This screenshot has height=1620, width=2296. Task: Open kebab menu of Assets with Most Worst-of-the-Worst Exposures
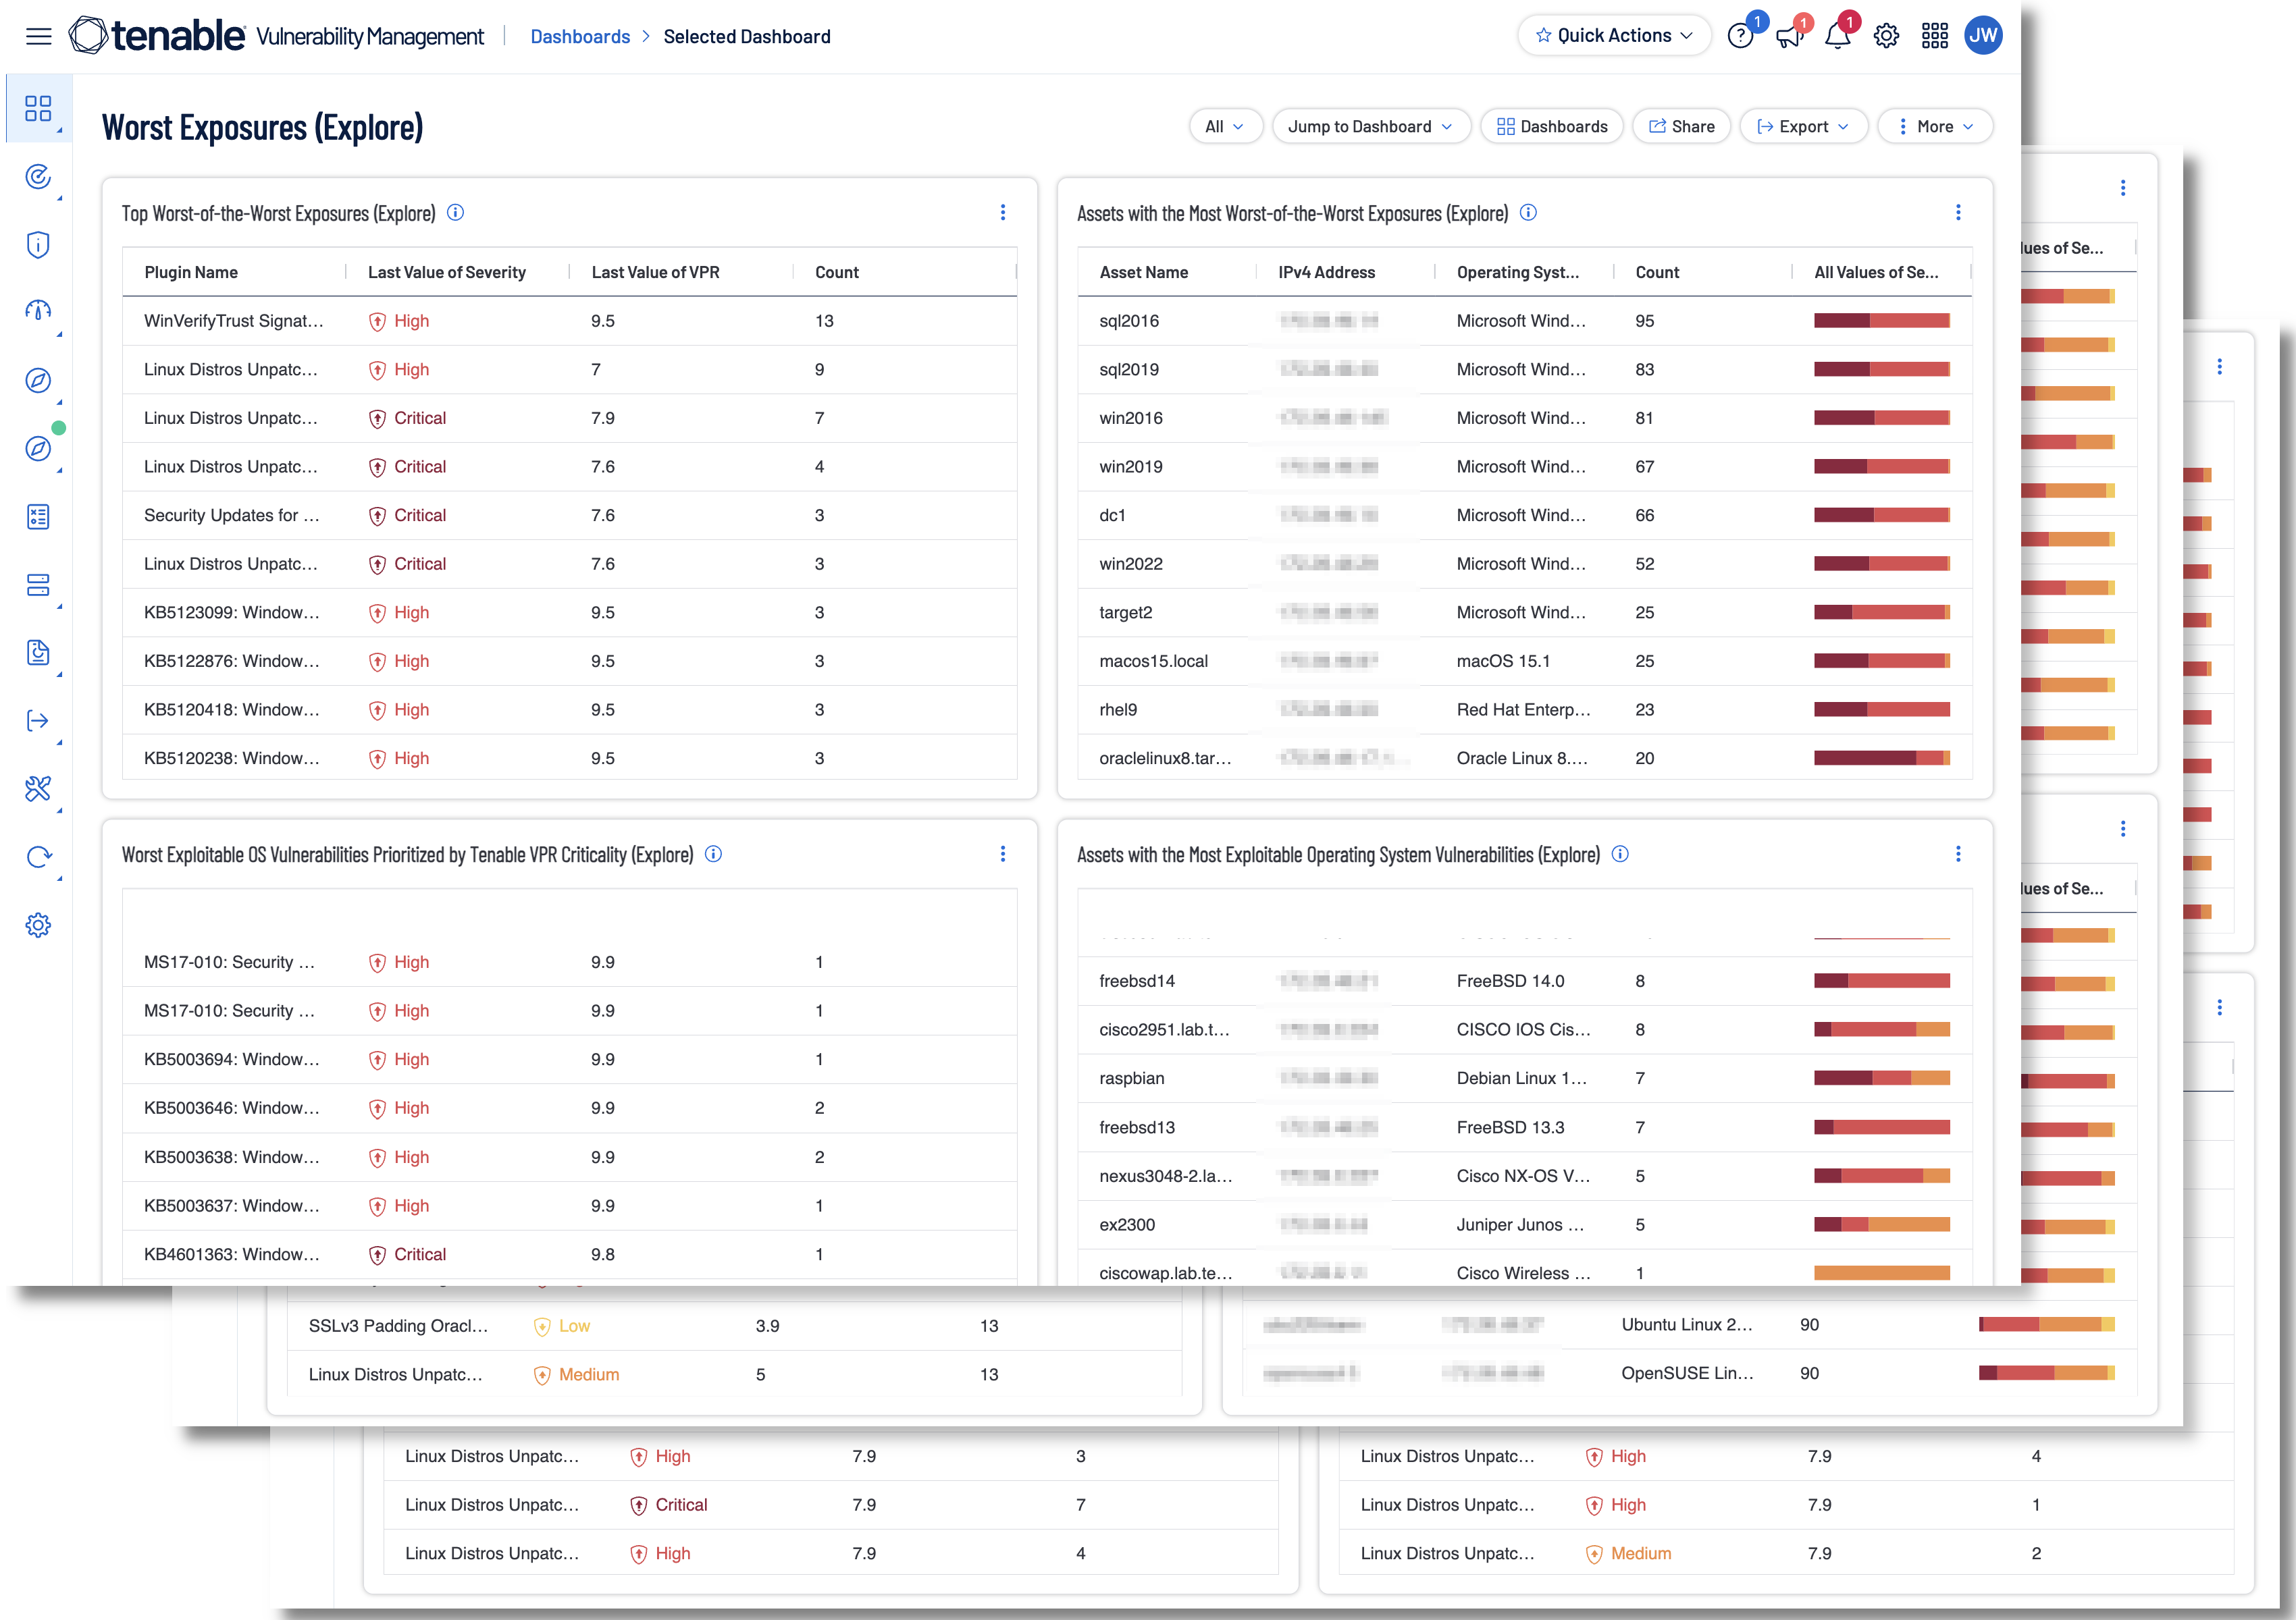click(1958, 213)
